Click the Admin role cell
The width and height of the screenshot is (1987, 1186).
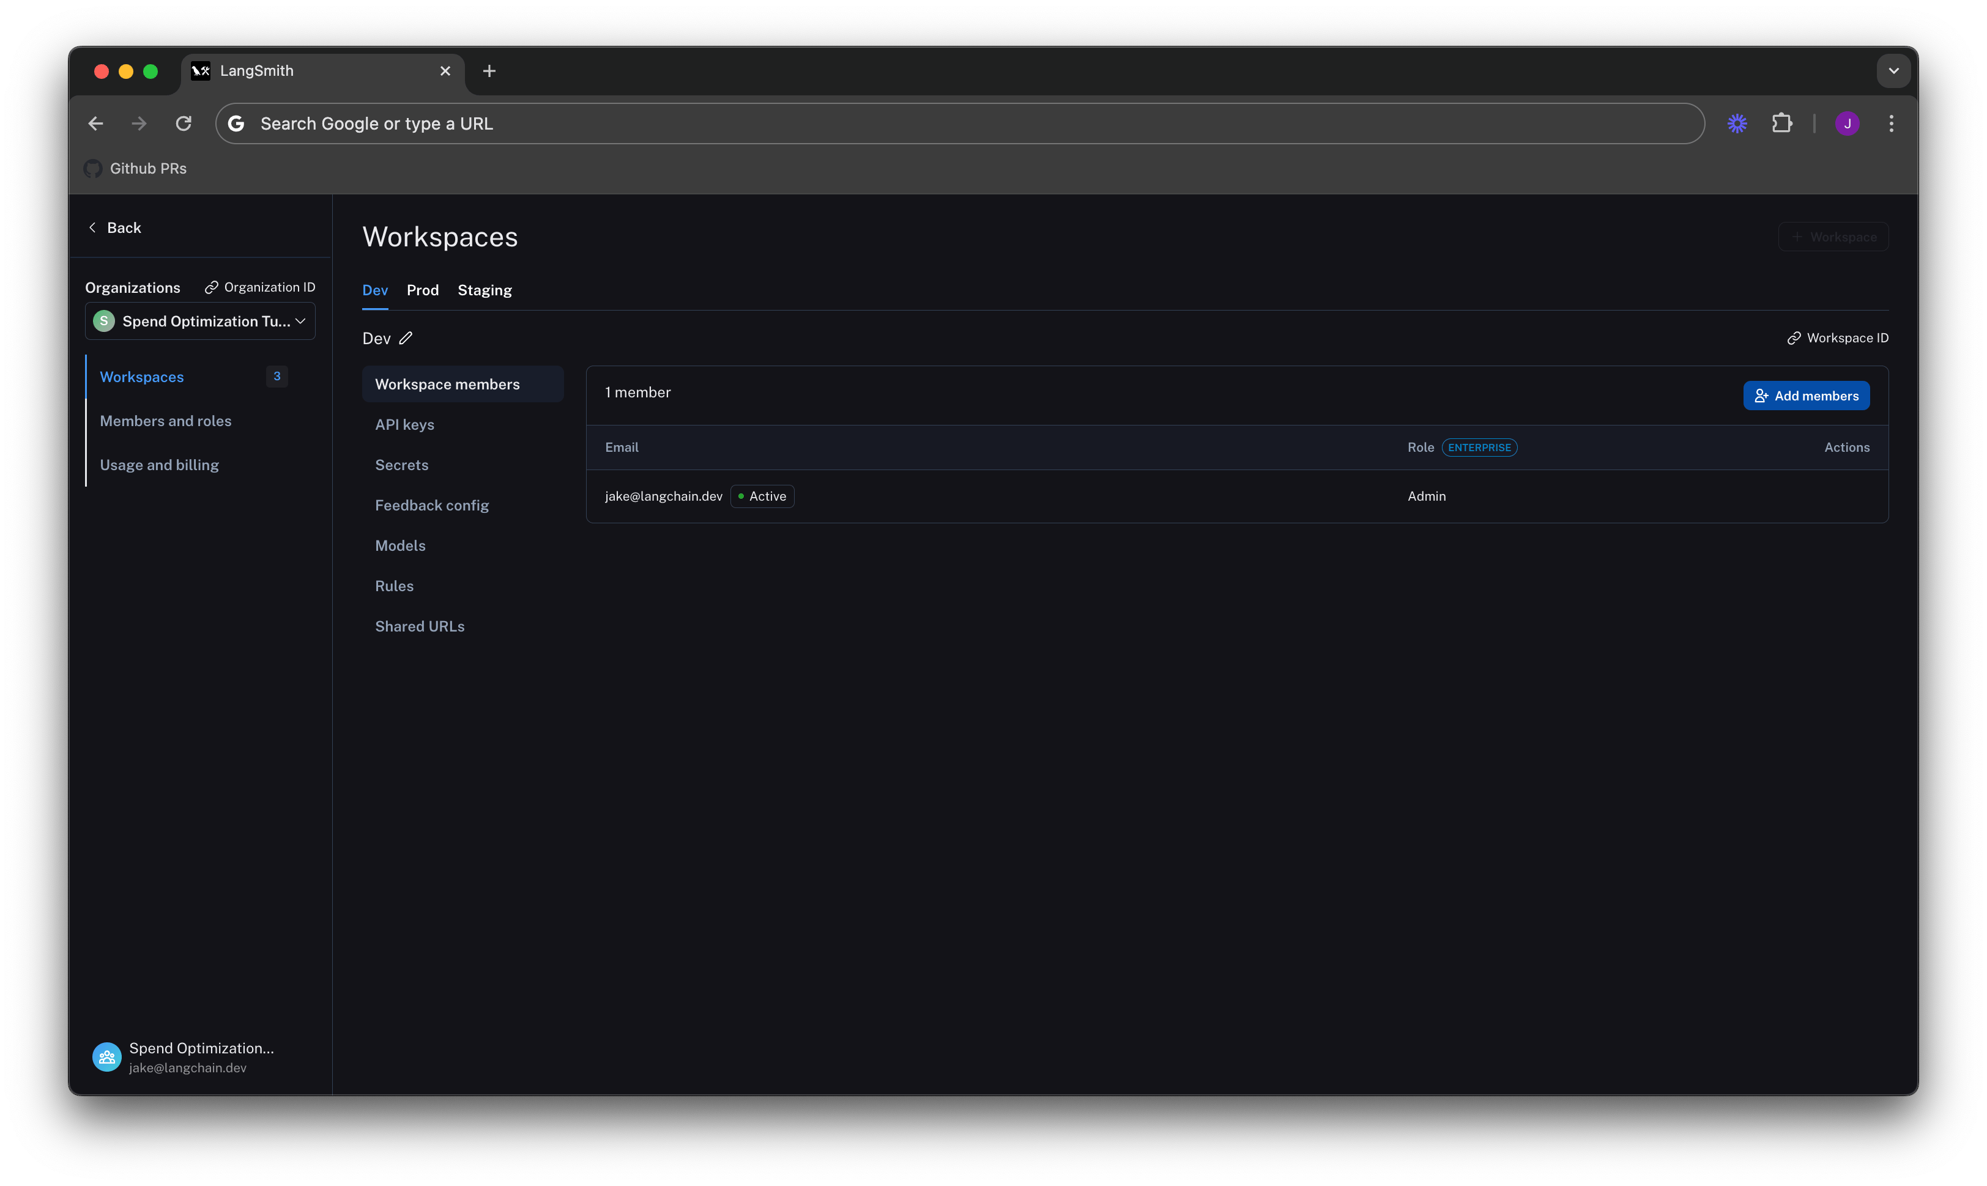click(x=1427, y=496)
